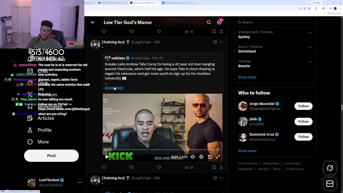
Task: Bookmark the post with 42 views
Action: pos(214,31)
